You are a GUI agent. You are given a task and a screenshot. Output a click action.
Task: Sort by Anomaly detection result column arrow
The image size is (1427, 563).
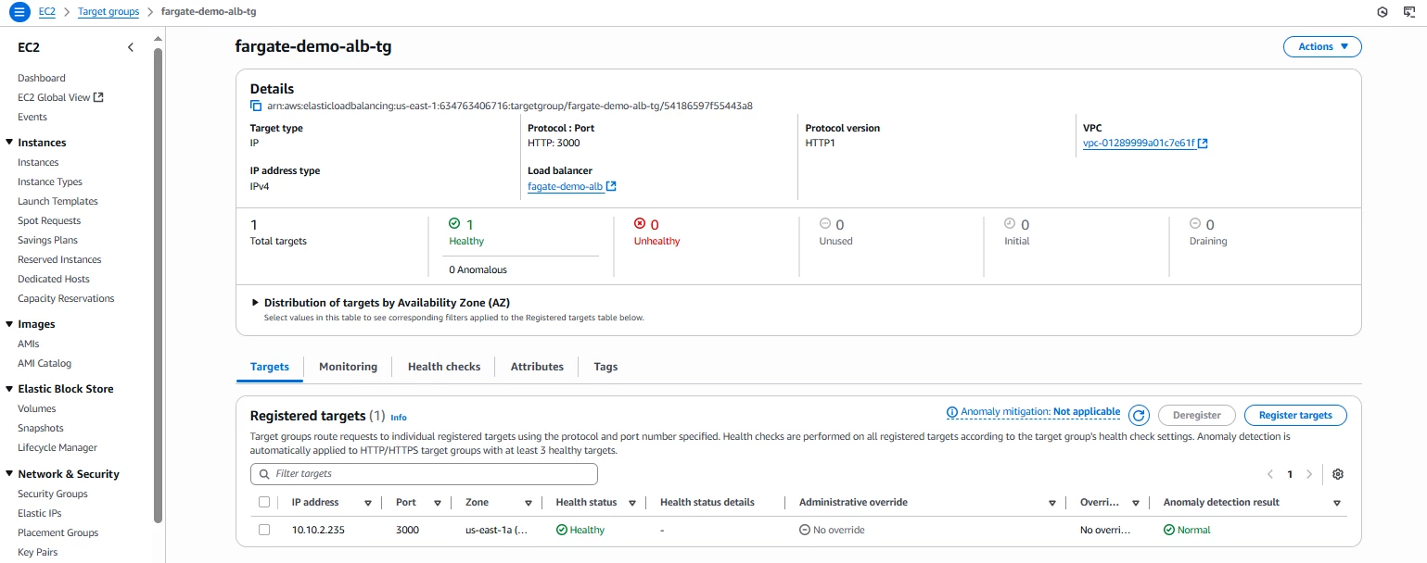click(1336, 503)
